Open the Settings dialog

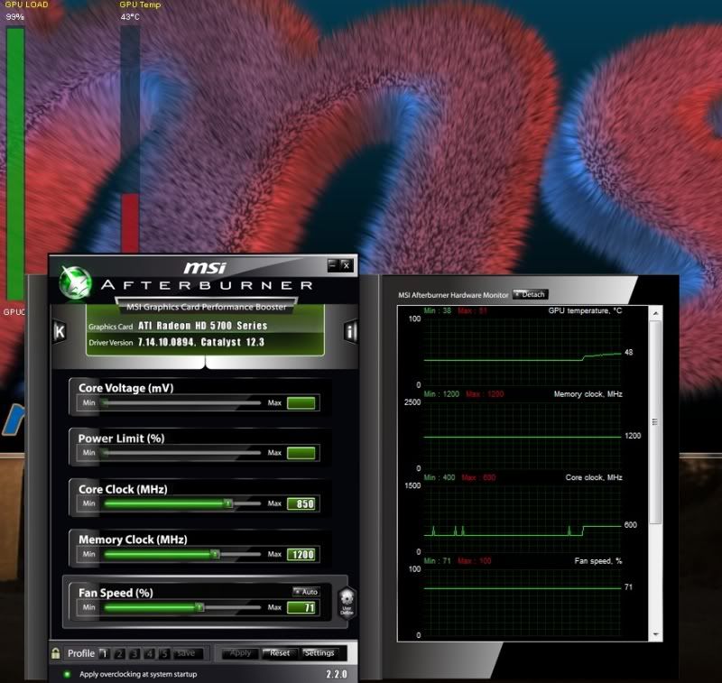point(320,652)
